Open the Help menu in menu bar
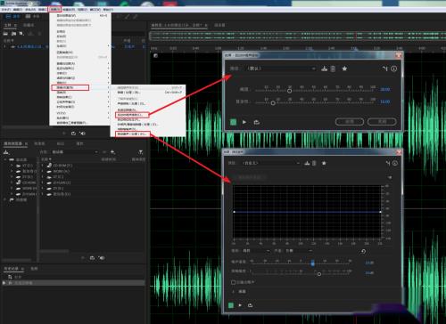The image size is (446, 324). click(108, 10)
